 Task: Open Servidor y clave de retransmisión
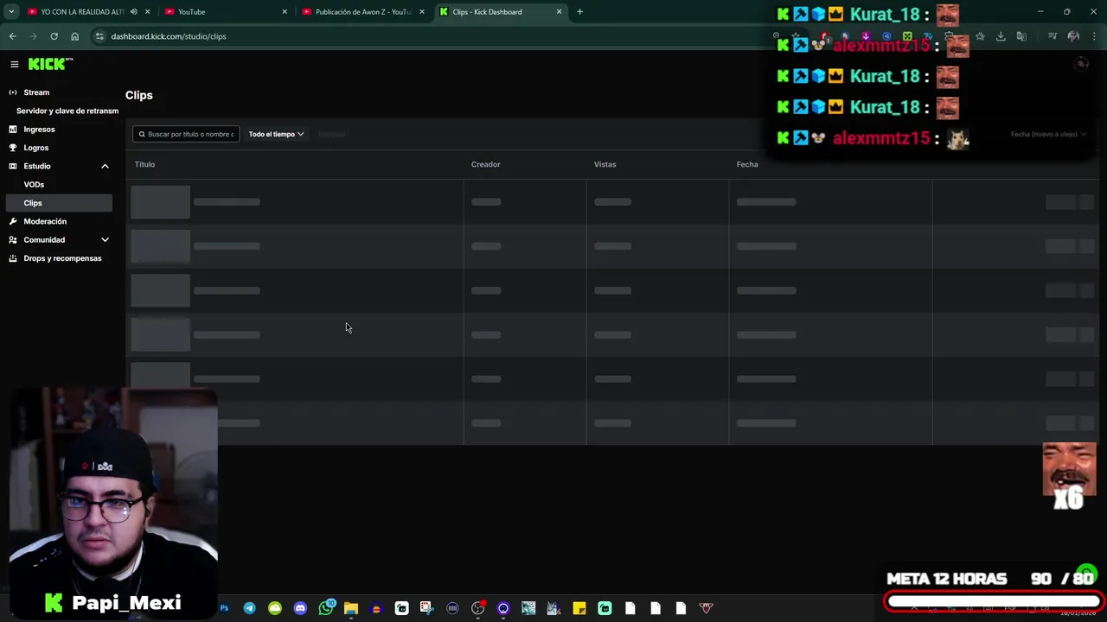pyautogui.click(x=67, y=111)
